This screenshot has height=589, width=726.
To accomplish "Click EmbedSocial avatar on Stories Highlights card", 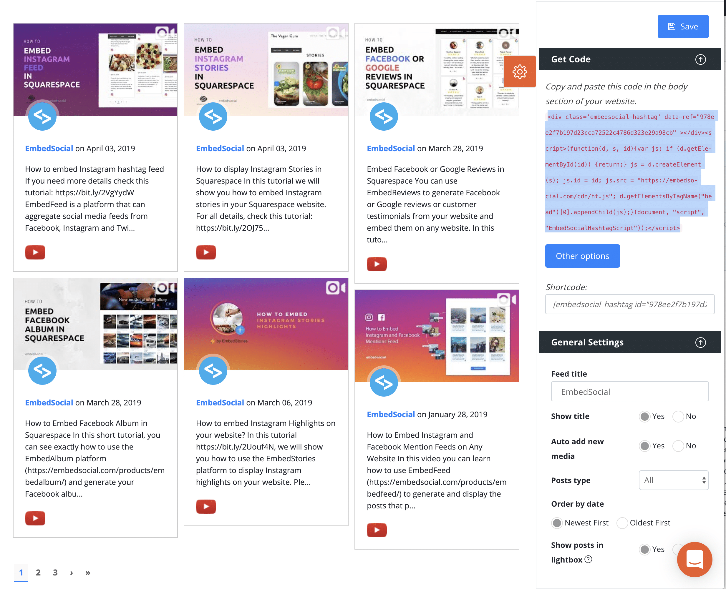I will [213, 370].
